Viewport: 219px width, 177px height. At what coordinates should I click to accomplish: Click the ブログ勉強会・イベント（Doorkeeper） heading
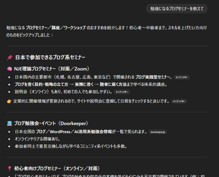[x=51, y=123]
